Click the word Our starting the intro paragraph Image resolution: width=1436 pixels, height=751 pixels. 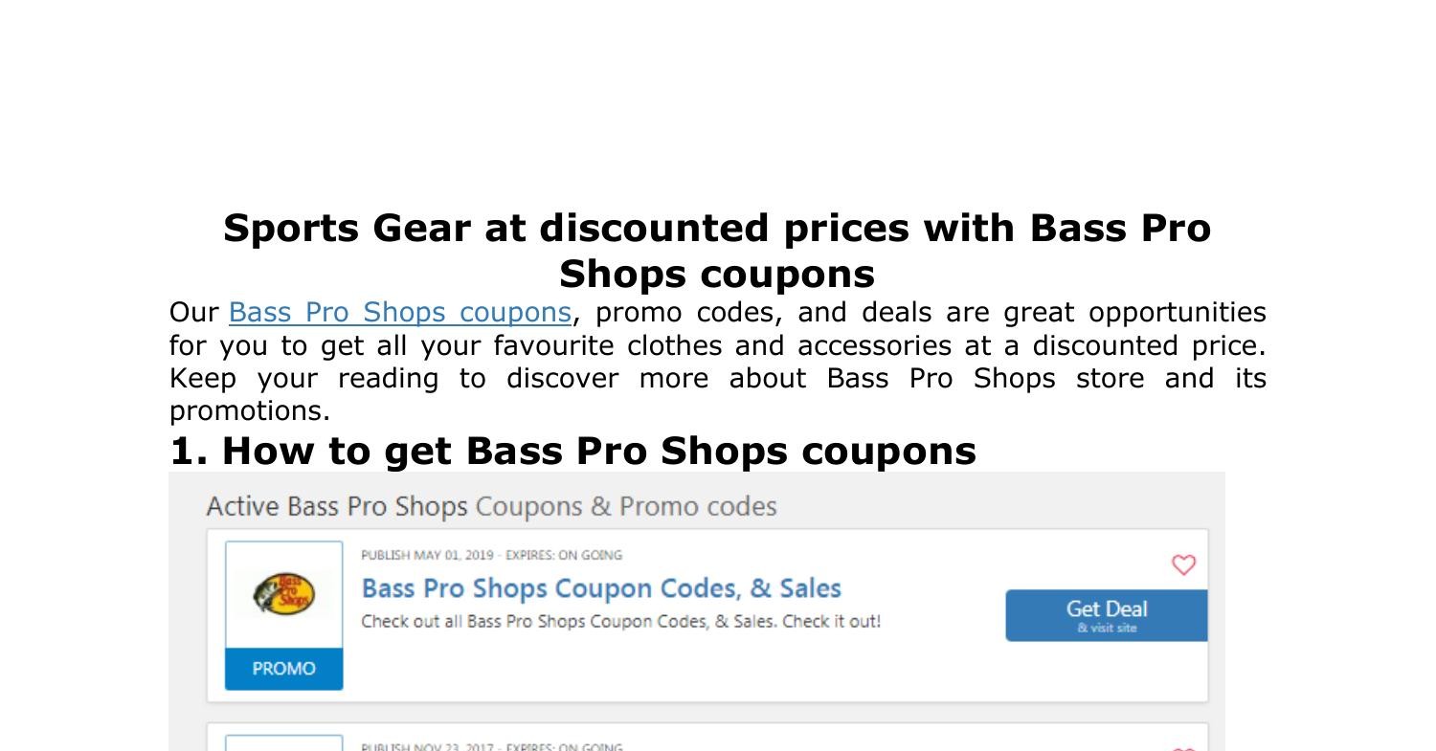tap(194, 313)
